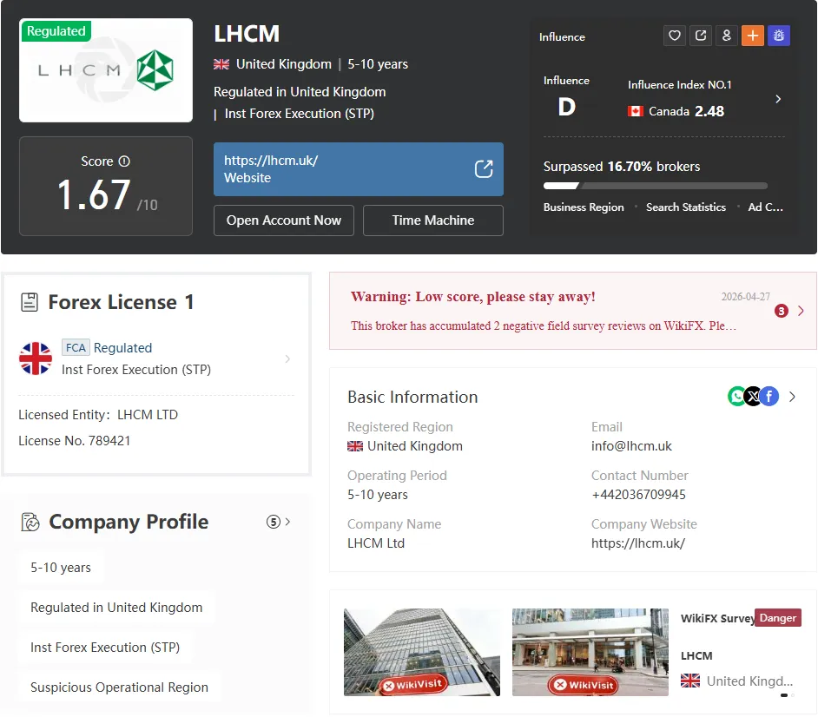
Task: Click the heart favorite icon
Action: (x=675, y=36)
